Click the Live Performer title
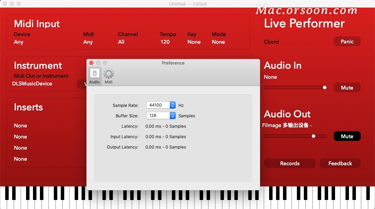The height and width of the screenshot is (209, 375). point(304,24)
